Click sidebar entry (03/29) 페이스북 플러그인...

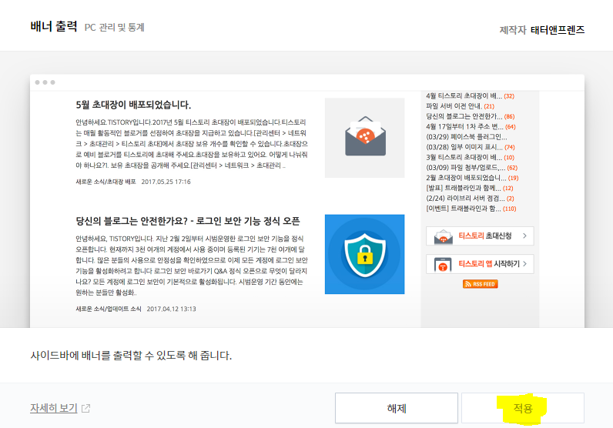[467, 137]
